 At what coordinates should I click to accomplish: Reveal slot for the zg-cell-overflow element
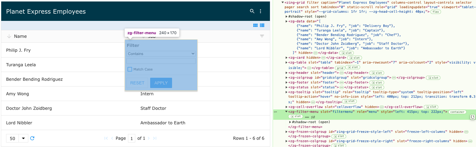tap(431, 107)
